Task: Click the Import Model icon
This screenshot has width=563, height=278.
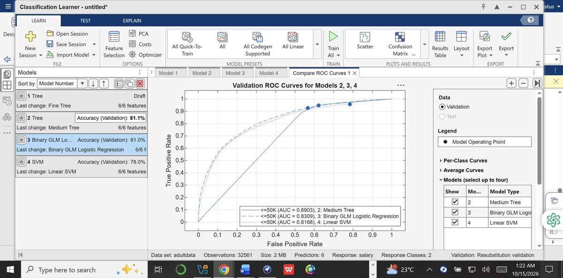Action: pos(50,55)
